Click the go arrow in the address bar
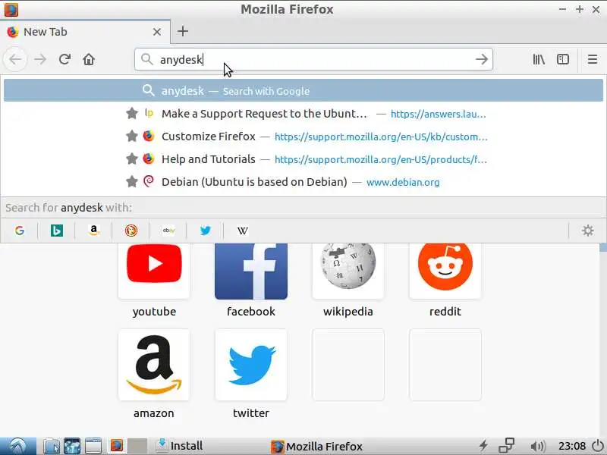This screenshot has height=455, width=607. (x=481, y=60)
